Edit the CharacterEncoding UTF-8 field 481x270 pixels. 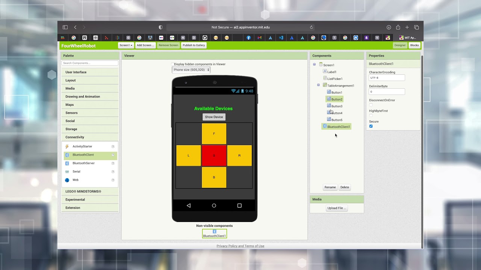click(x=387, y=78)
